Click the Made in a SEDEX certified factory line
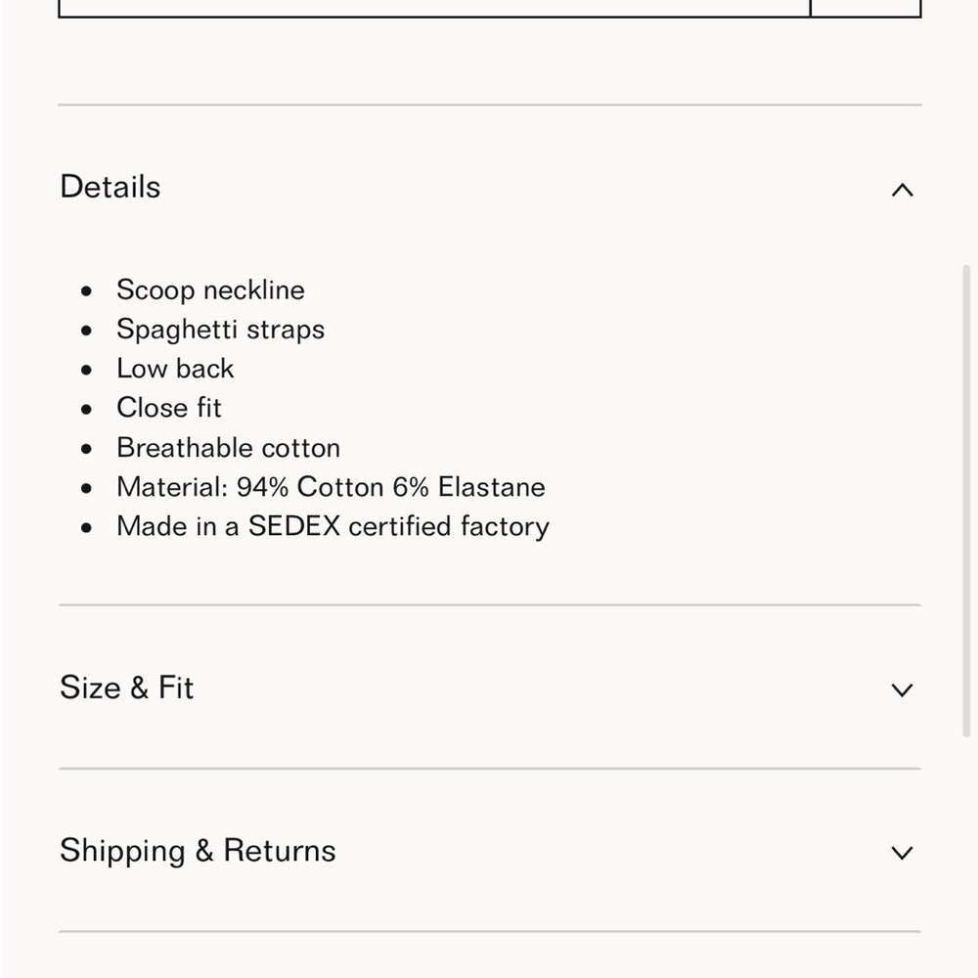978x978 pixels. [333, 526]
